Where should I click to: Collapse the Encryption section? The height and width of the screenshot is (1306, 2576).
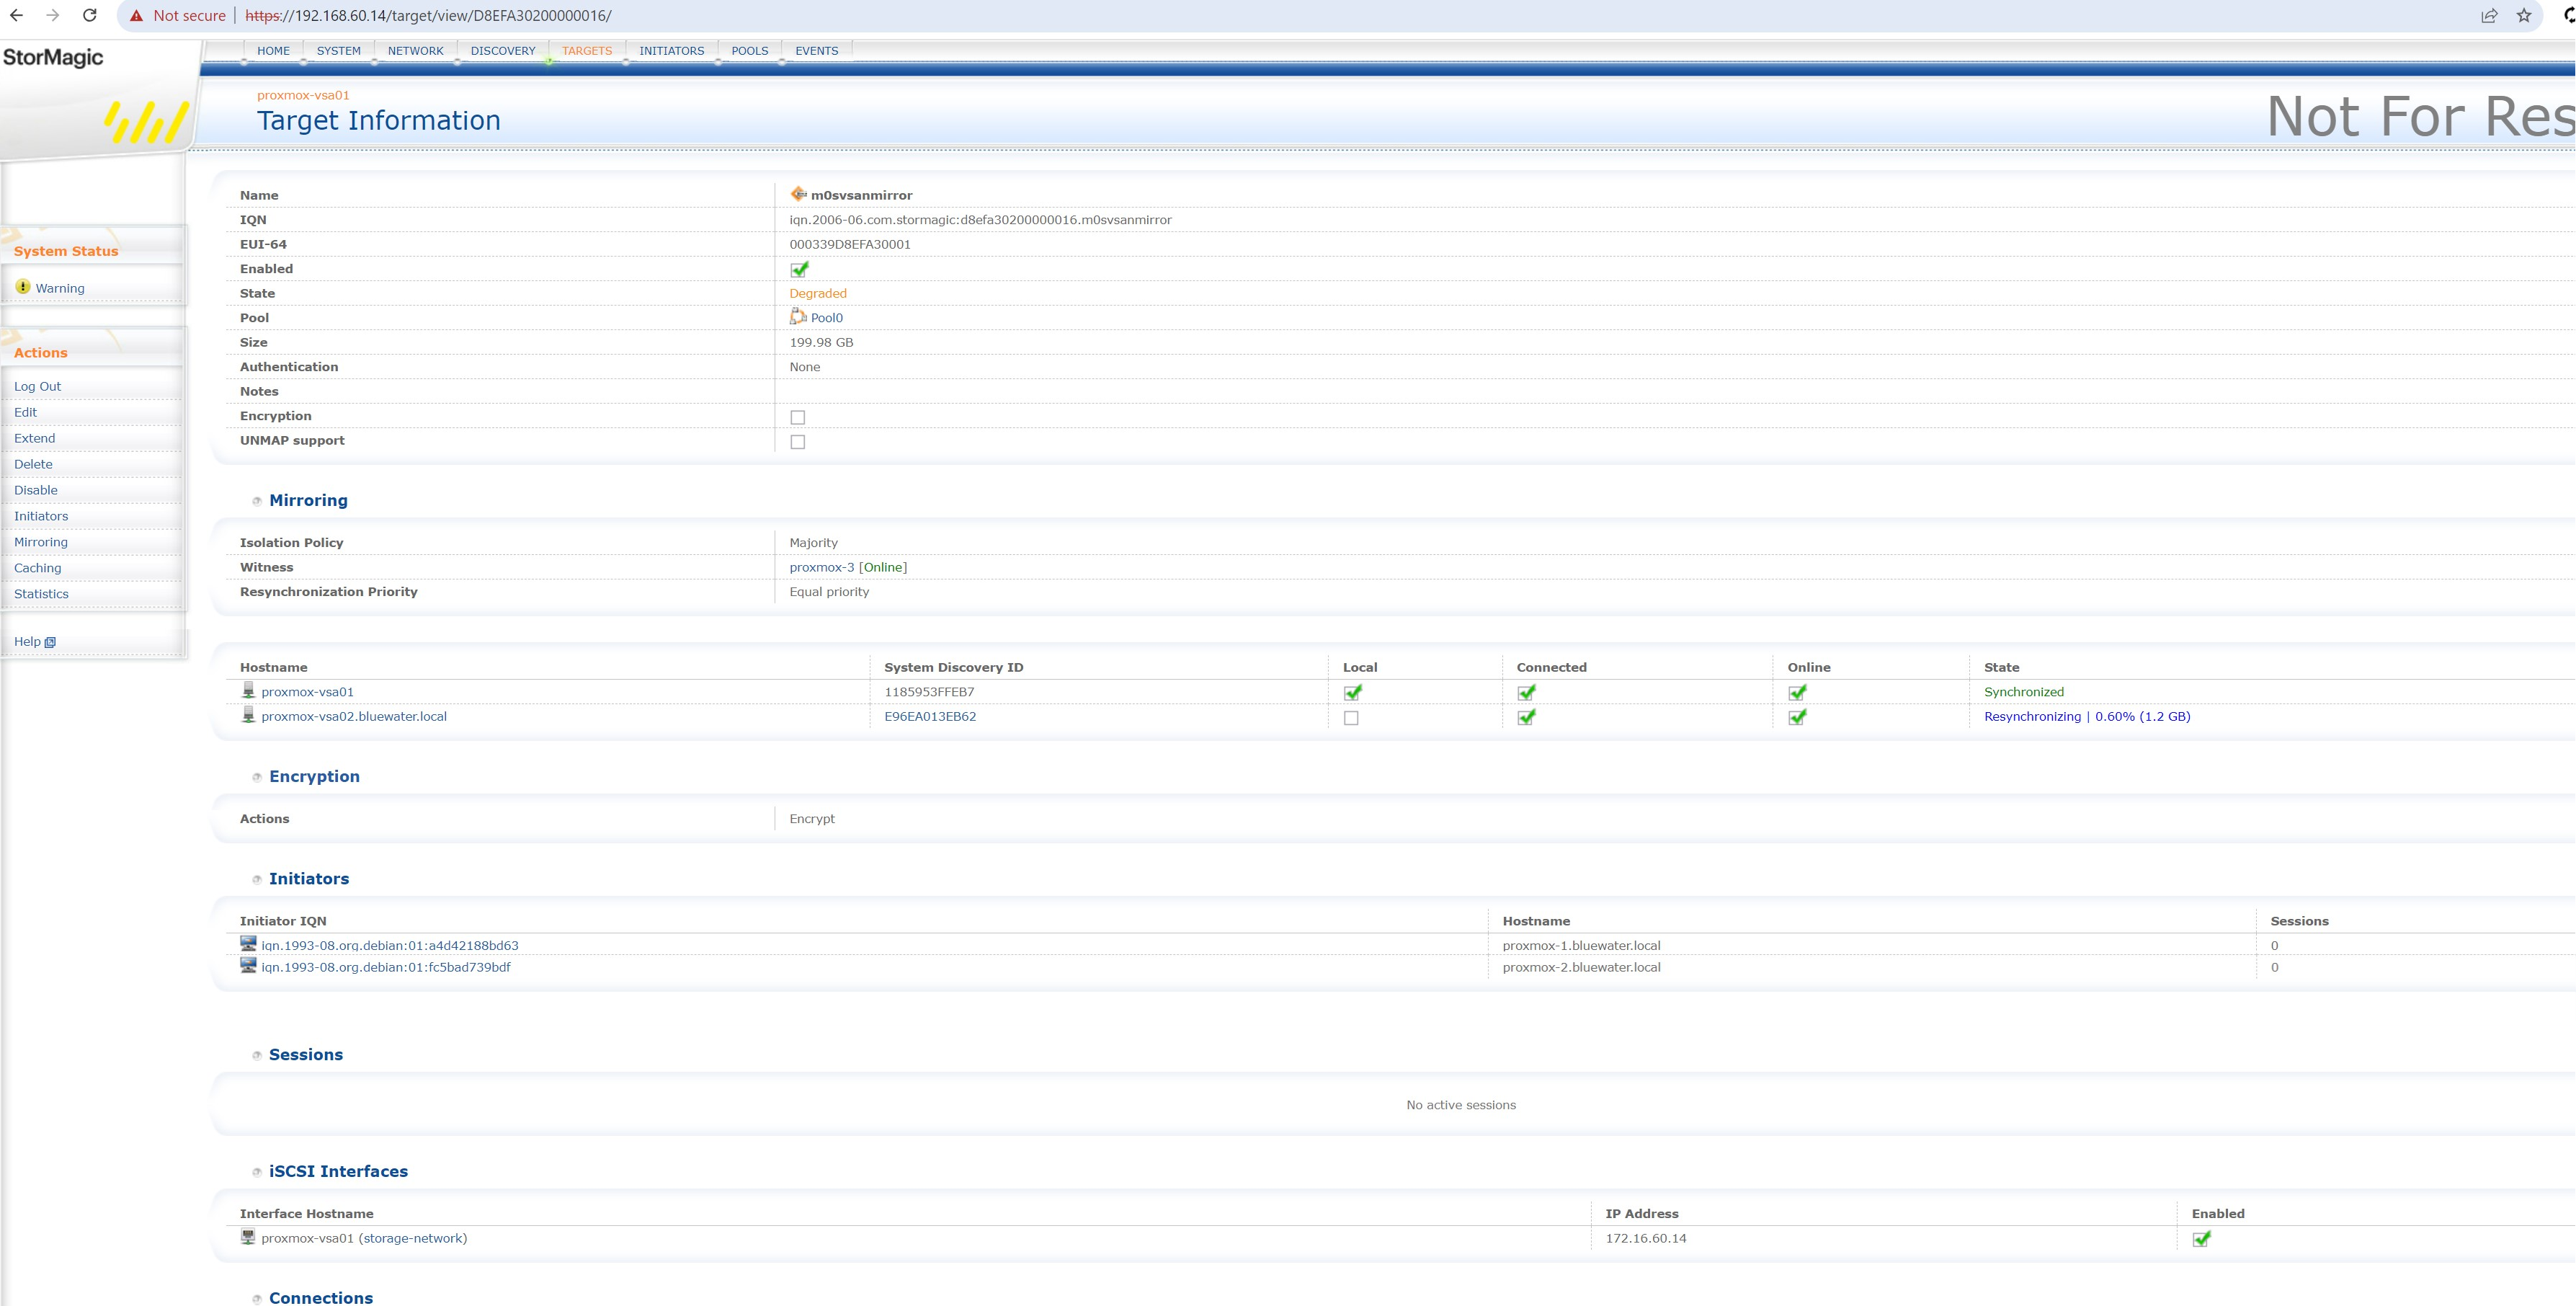(257, 777)
